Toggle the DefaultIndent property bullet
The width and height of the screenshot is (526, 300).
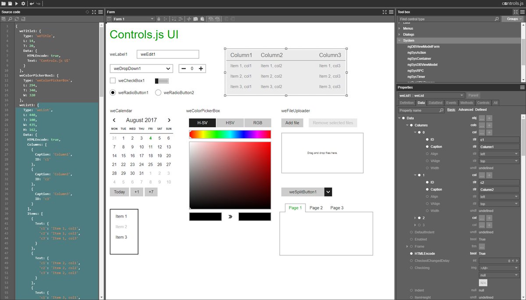[411, 232]
